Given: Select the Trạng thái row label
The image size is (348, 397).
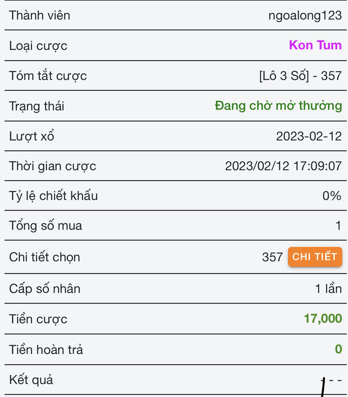Looking at the screenshot, I should (37, 106).
